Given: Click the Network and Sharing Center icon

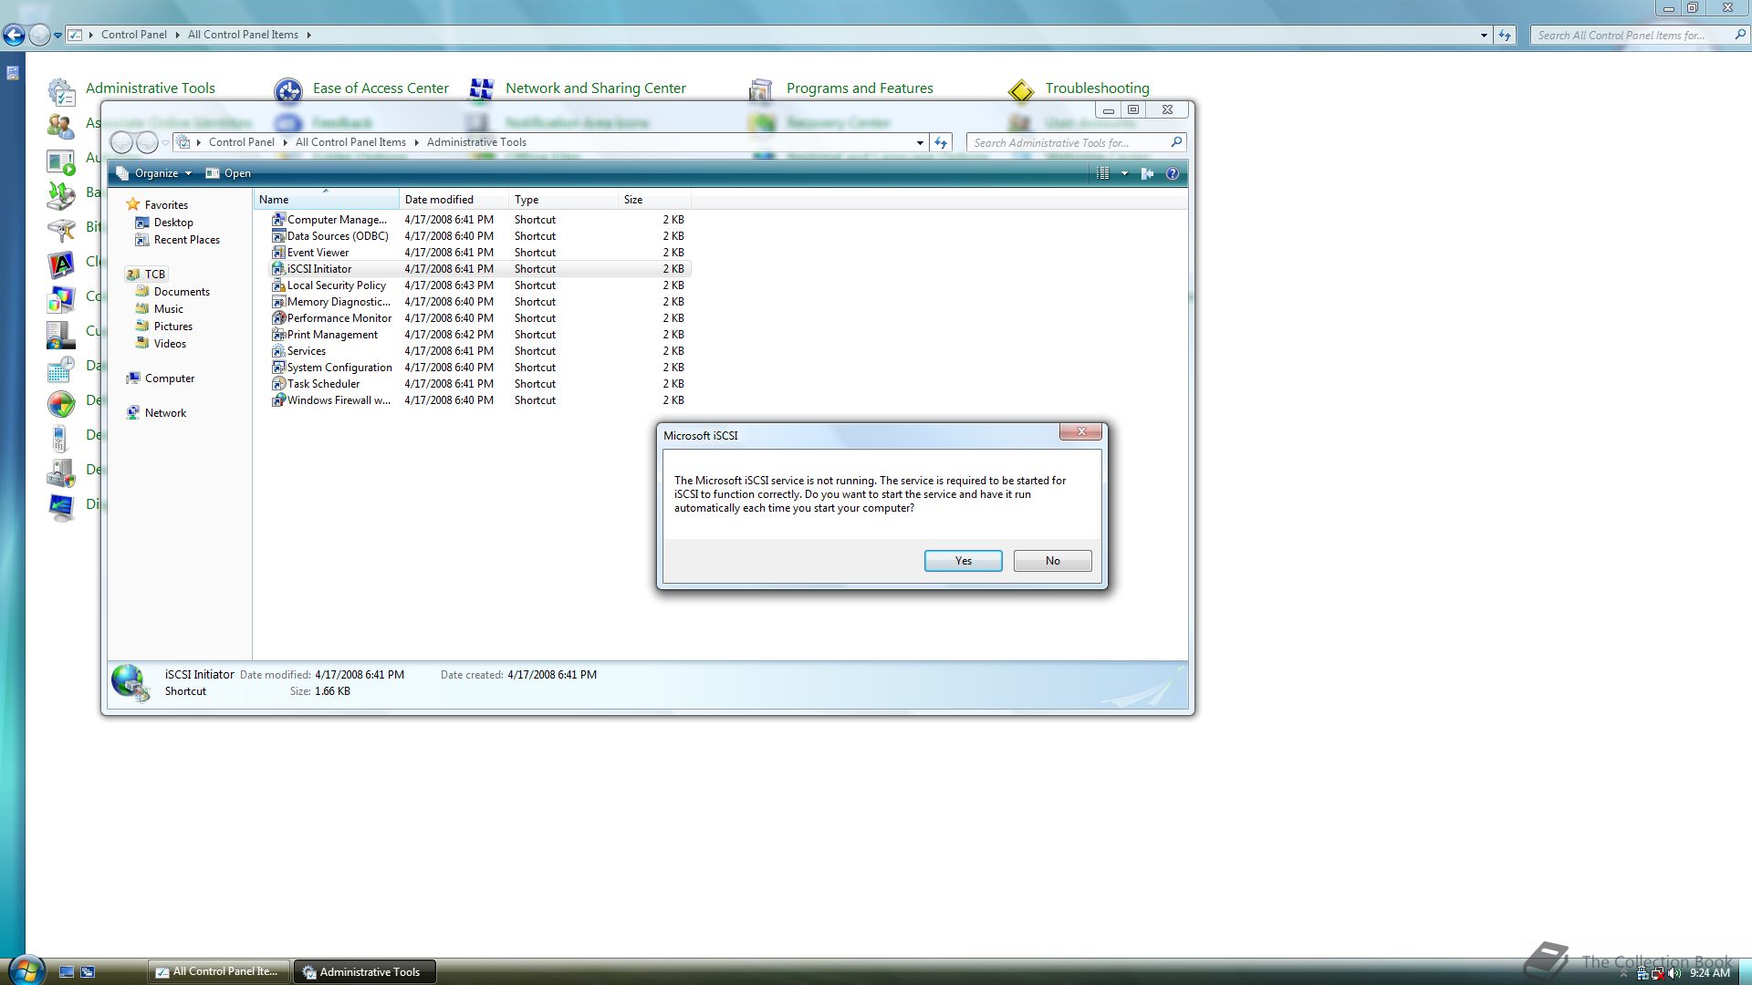Looking at the screenshot, I should point(482,89).
